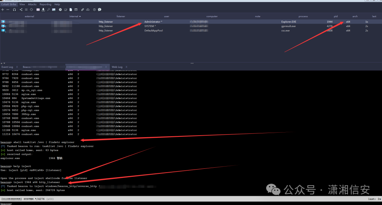Open the Cobalt Strike menu
Viewport: 382px width, 205px height.
(x=8, y=4)
